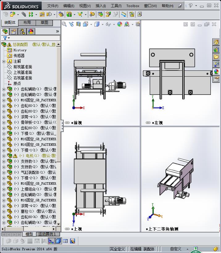Click the feature tree horizontal scroll right arrow
This screenshot has width=221, height=253.
54,229
